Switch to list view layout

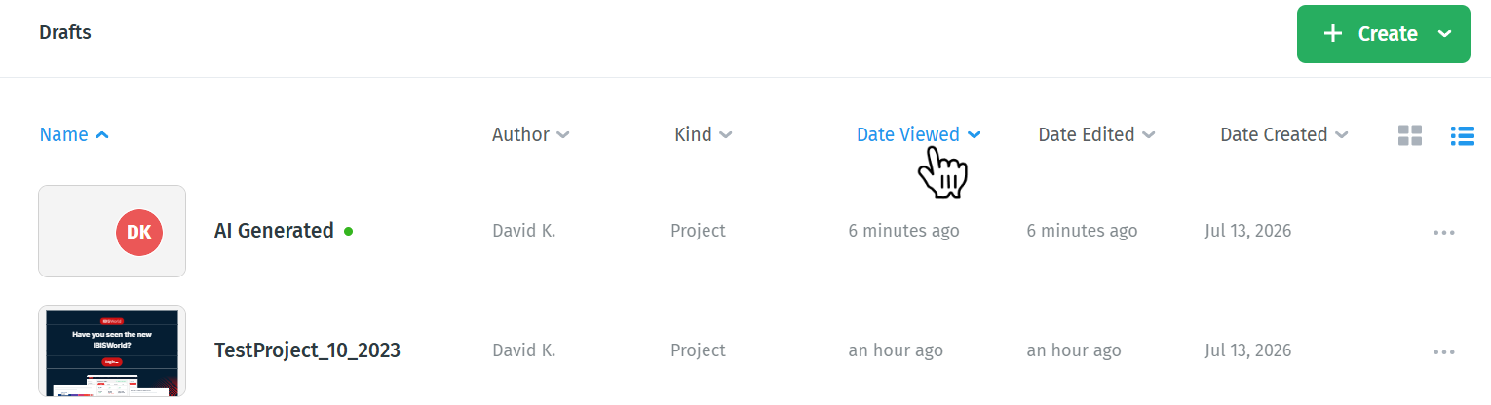(1462, 135)
